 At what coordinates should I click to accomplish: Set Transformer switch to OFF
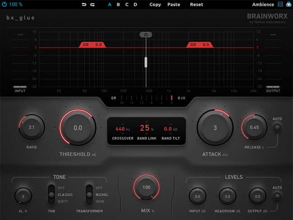click(99, 188)
